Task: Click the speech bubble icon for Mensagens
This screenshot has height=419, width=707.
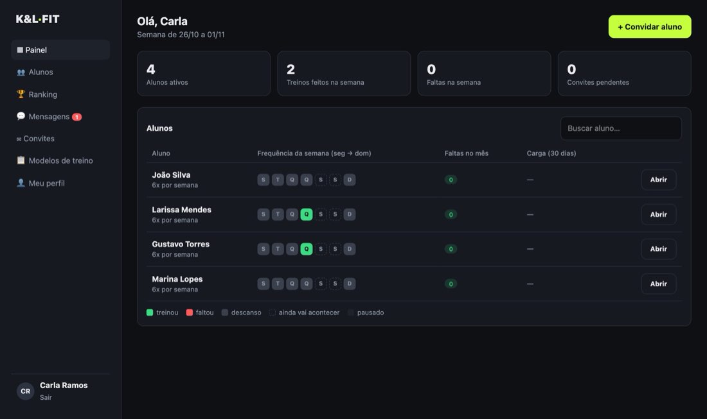Action: (21, 116)
